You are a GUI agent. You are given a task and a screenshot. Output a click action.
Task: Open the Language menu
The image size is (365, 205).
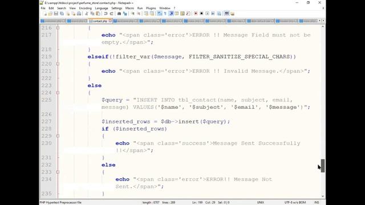(x=102, y=8)
